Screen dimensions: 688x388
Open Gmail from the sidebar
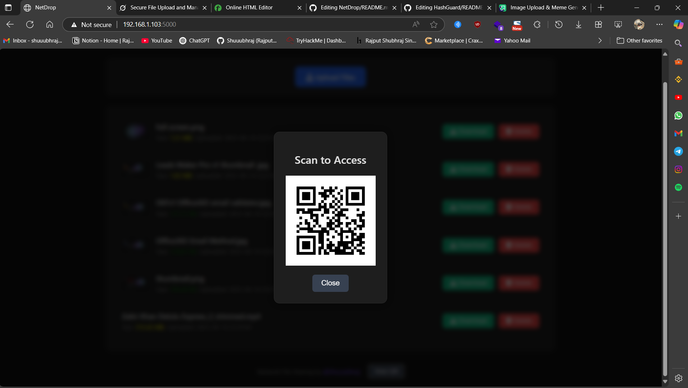[x=679, y=134]
